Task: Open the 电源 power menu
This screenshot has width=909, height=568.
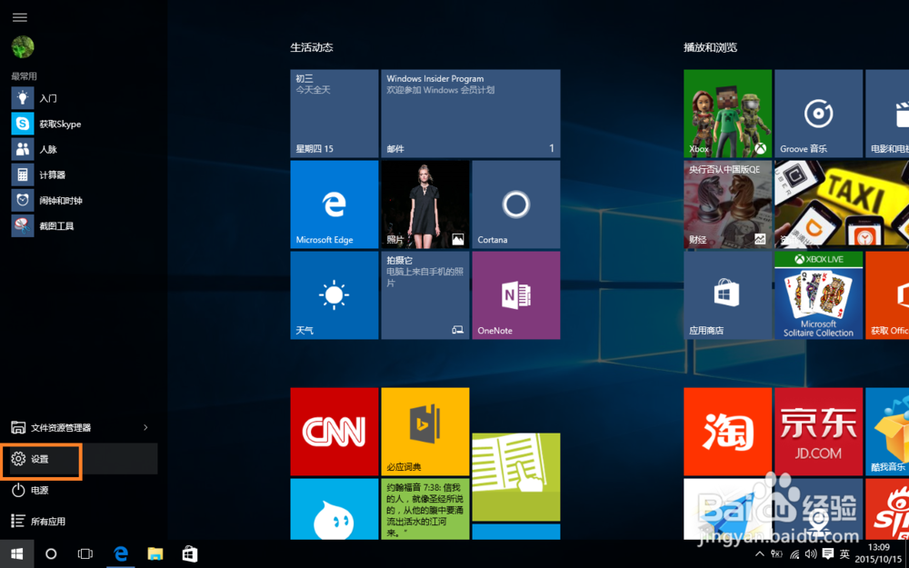Action: click(35, 491)
